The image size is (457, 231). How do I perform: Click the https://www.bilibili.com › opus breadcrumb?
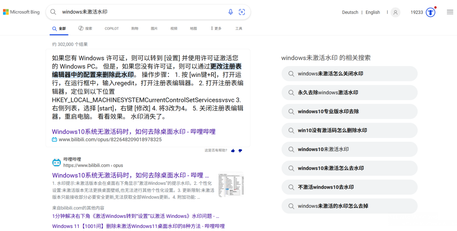click(93, 165)
